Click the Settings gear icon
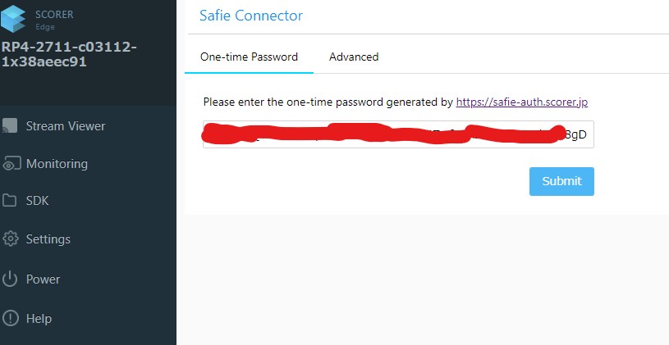Screen dimensions: 669x345 (11, 239)
